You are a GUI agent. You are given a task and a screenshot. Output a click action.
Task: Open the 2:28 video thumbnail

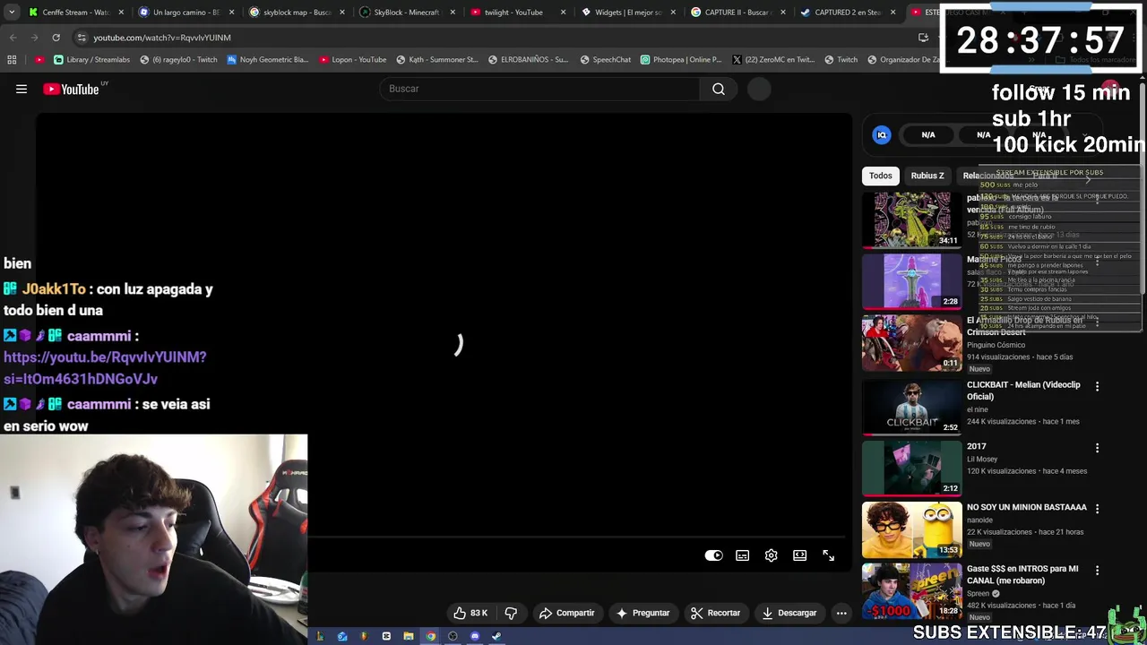pyautogui.click(x=911, y=281)
